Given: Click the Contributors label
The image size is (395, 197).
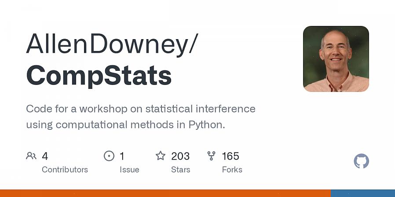Looking at the screenshot, I should 65,169.
